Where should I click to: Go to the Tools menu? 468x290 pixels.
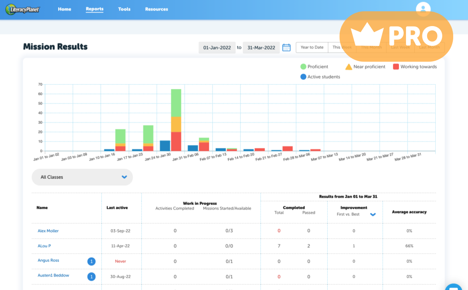coord(124,9)
